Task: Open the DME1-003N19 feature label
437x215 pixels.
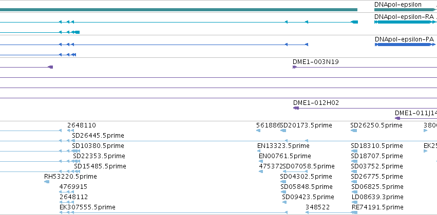Action: [316, 62]
